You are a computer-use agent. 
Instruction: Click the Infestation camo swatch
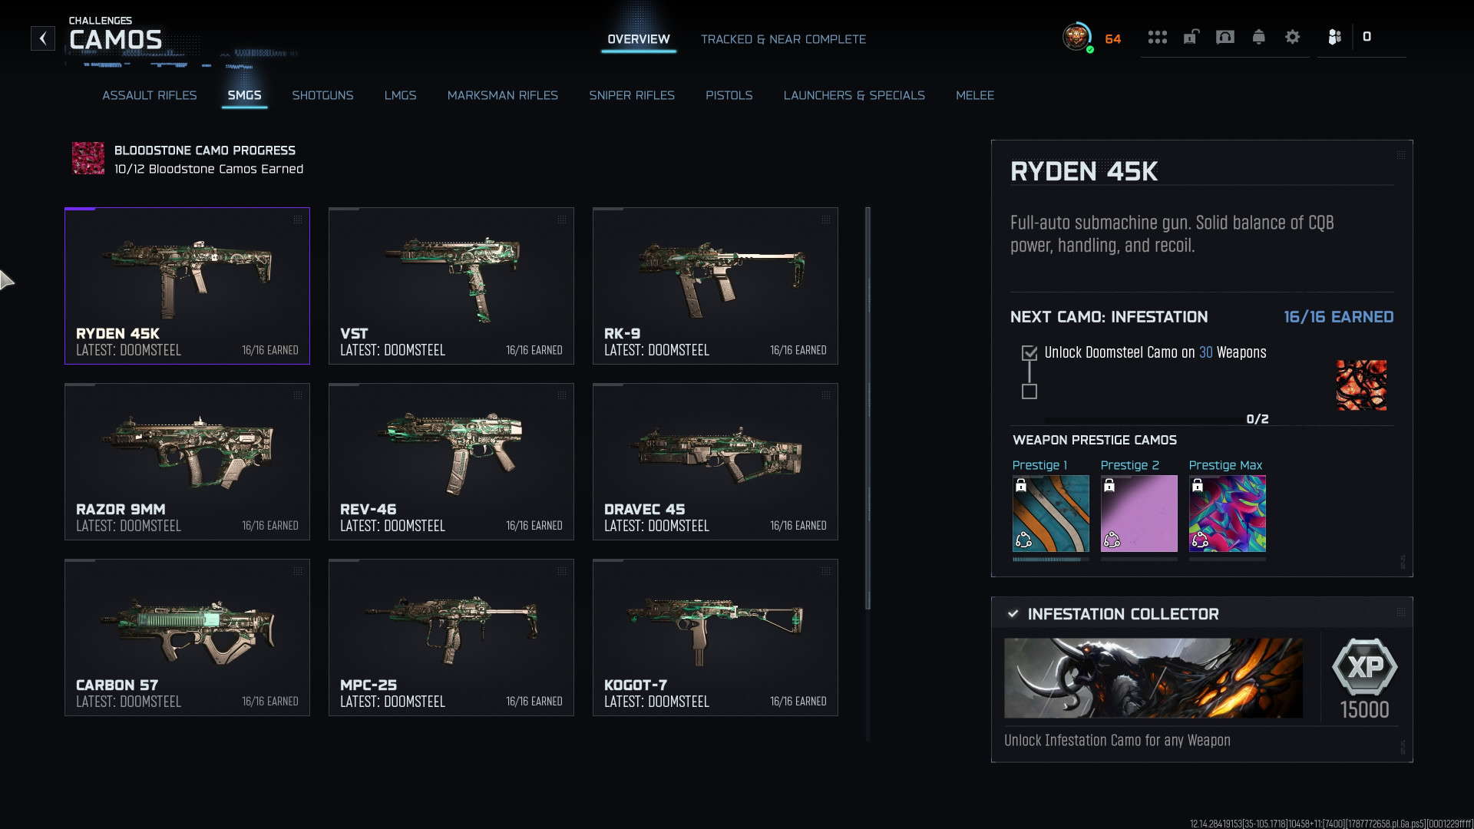[x=1361, y=385]
